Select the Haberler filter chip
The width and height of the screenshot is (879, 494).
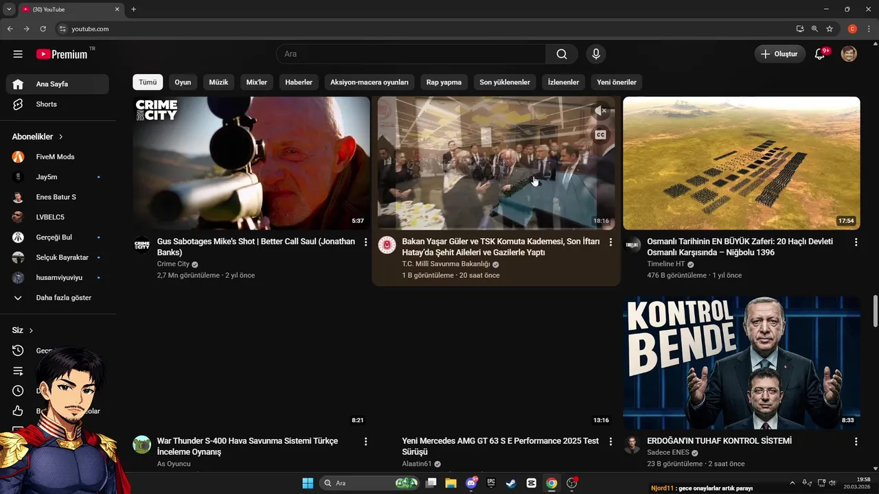[x=299, y=82]
